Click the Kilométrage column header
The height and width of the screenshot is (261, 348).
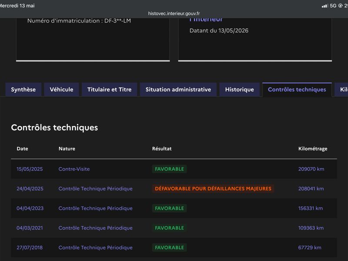(313, 149)
